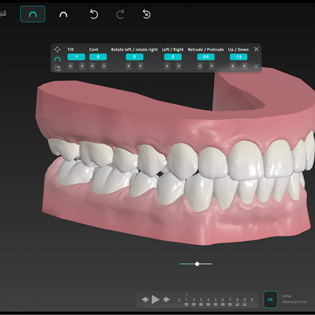Increase the Tilt value with right arrow

pos(82,66)
